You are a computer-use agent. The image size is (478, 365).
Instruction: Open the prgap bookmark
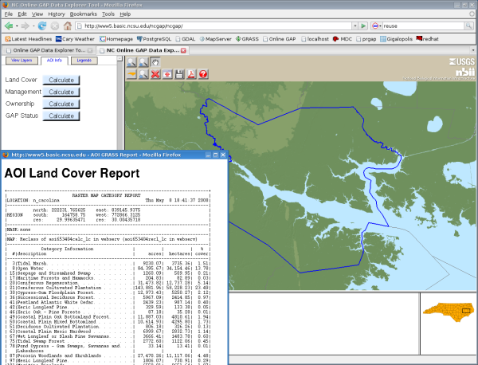tap(366, 39)
